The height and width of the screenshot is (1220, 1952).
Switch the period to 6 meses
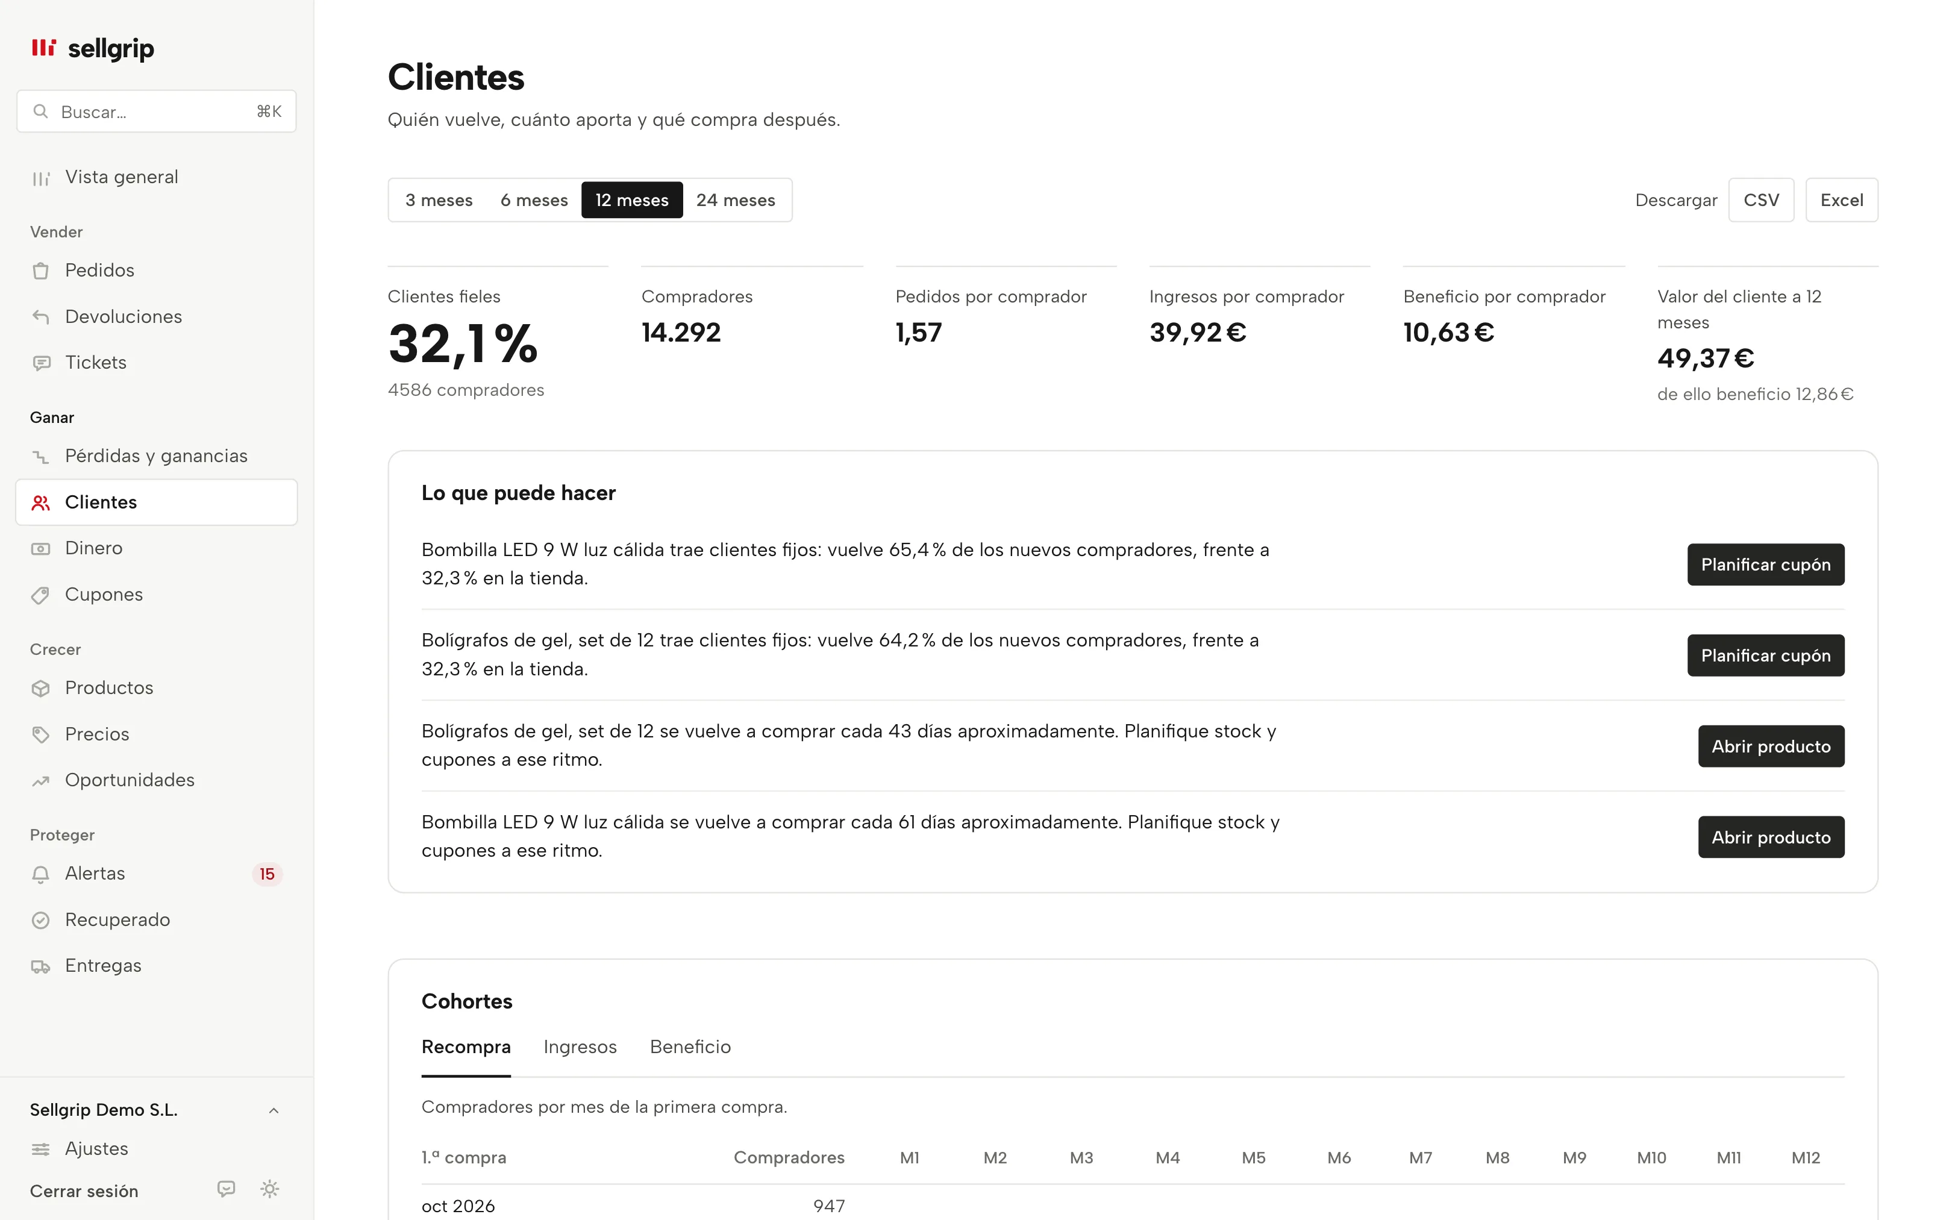pyautogui.click(x=534, y=200)
